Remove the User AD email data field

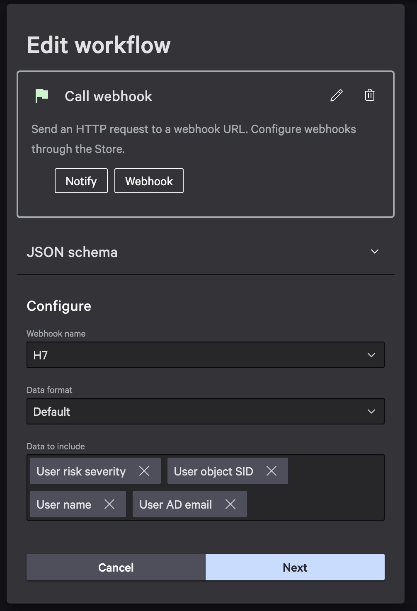click(230, 504)
